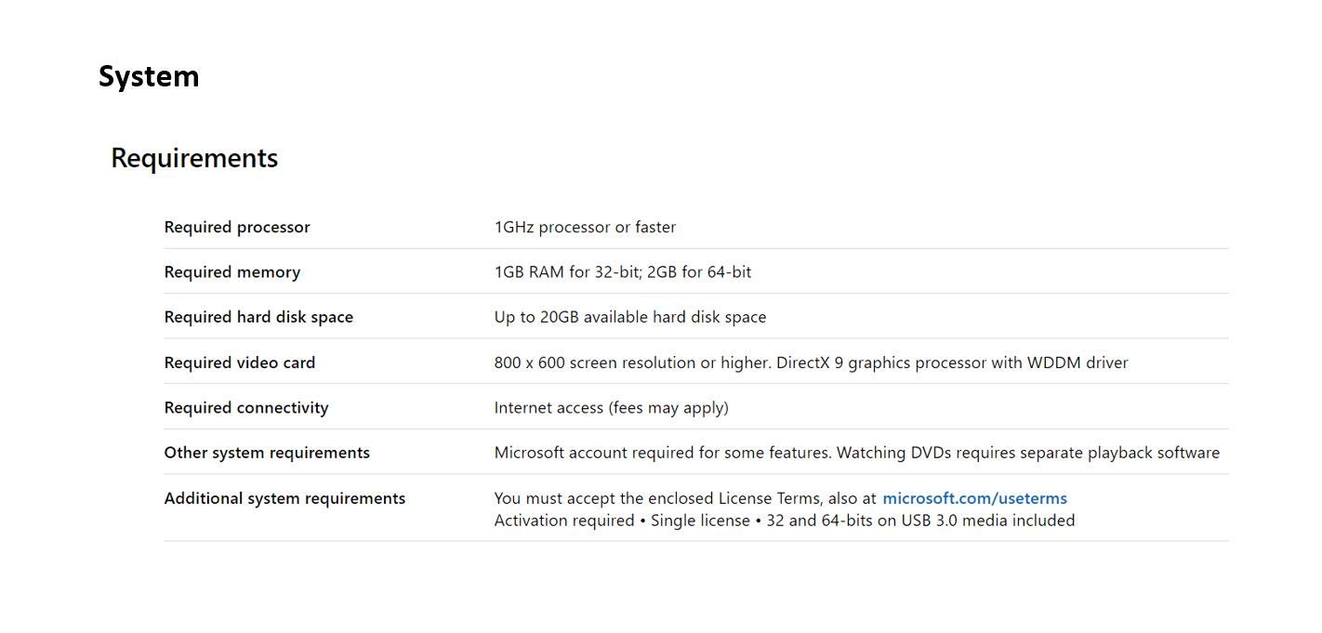Select the Additional system requirements label
This screenshot has height=633, width=1322.
[284, 498]
